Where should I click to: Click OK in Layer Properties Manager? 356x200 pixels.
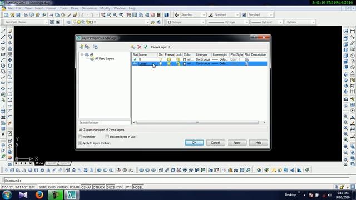(194, 143)
